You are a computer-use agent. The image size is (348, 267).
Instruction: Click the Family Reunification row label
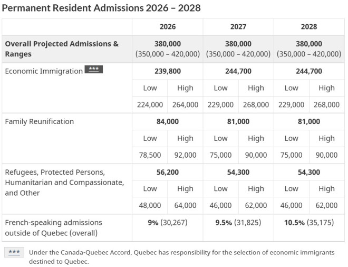pos(40,121)
